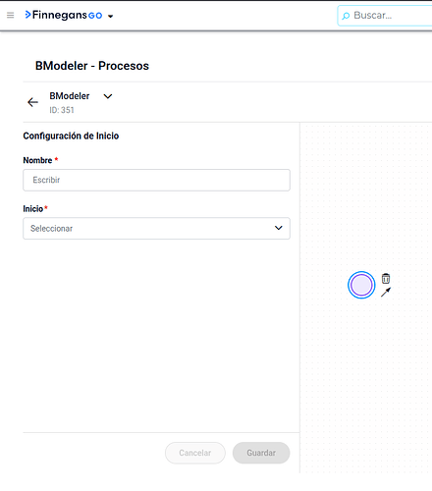Click the Finnegans GO logo
Viewport: 432px width, 491px height.
tap(64, 15)
